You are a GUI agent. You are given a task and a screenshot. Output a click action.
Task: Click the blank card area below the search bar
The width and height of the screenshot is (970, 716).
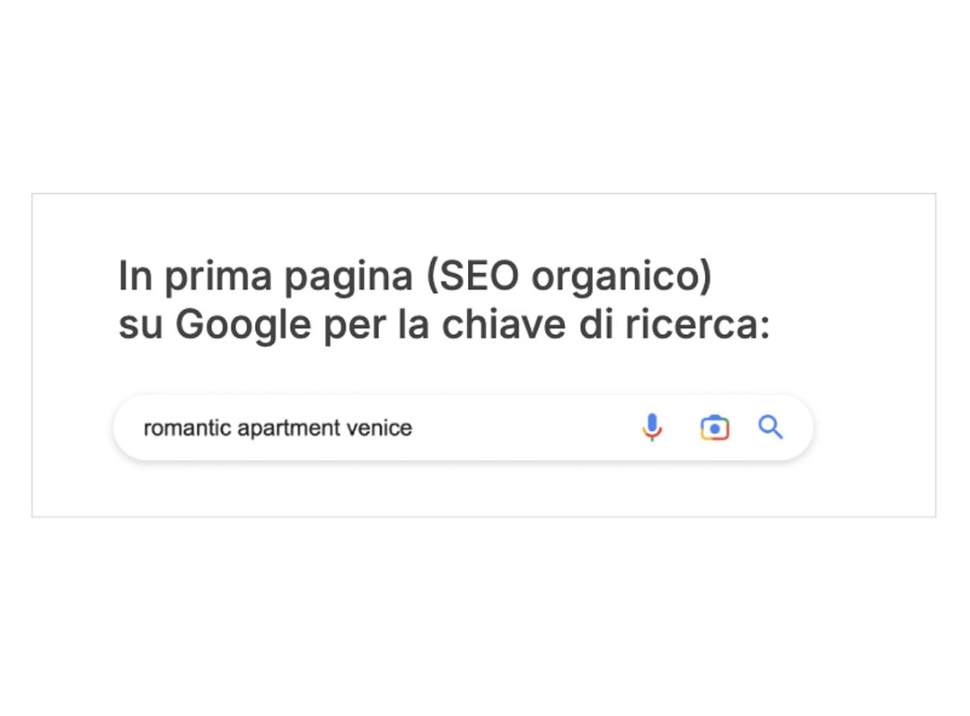[484, 489]
